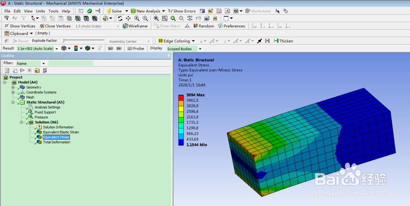Open the Tools menu
This screenshot has height=206, width=410.
pos(53,11)
